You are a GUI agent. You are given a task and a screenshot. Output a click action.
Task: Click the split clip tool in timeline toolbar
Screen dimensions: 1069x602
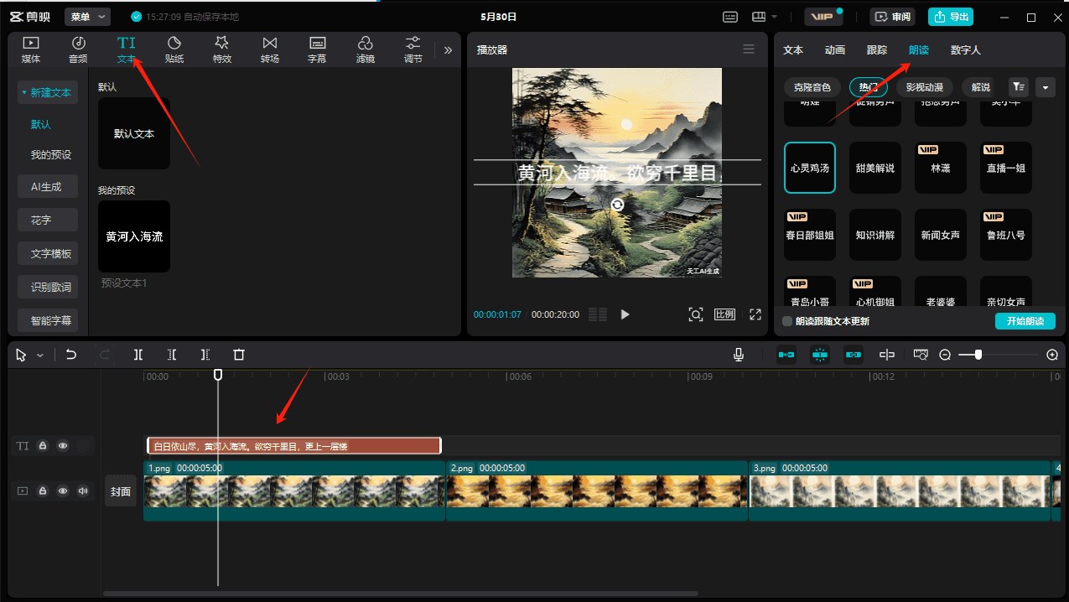click(x=138, y=355)
